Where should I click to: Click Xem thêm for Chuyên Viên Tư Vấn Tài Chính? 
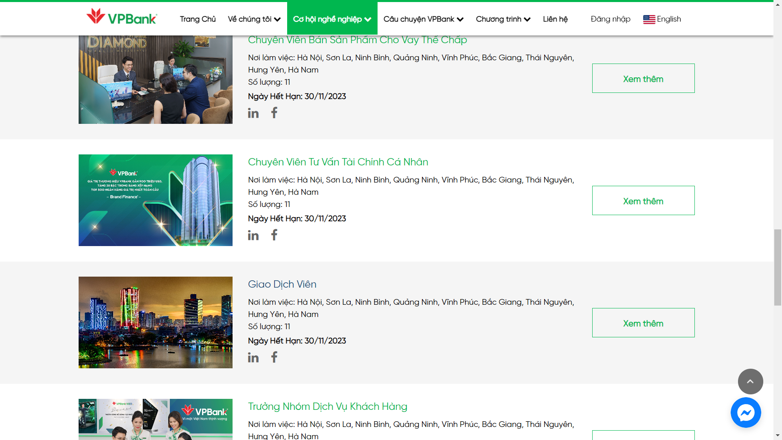[x=644, y=200]
